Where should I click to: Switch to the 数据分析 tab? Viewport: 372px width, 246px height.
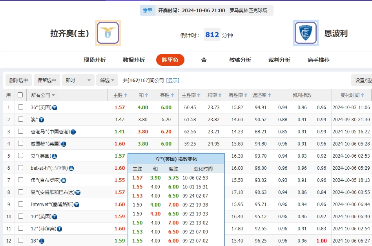(x=133, y=59)
